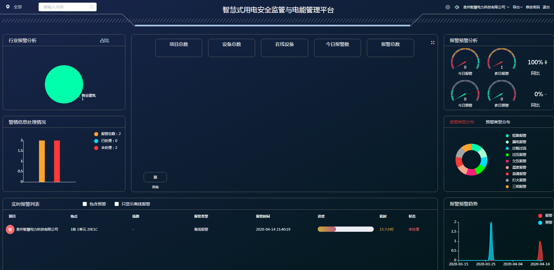Viewport: 554px width, 270px height.
Task: Click 退出 to log out
Action: 546,7
